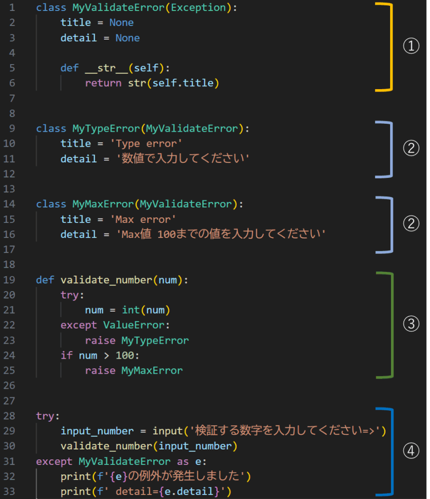This screenshot has height=499, width=430.
Task: Click the circled ① annotation
Action: click(411, 46)
